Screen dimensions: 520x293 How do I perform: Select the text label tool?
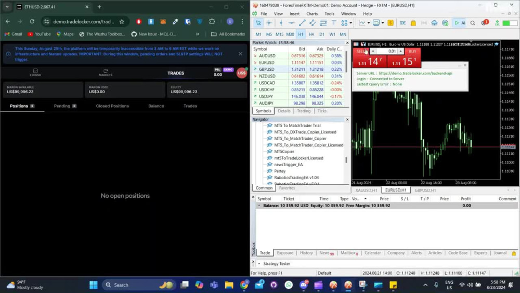334,23
